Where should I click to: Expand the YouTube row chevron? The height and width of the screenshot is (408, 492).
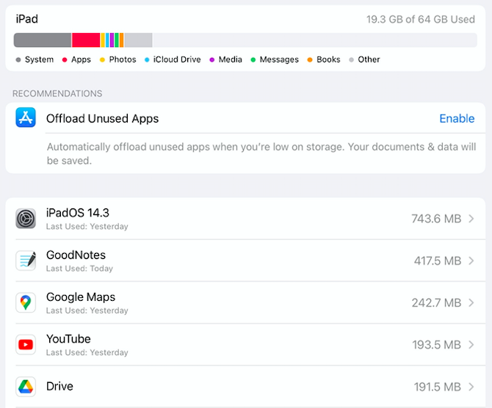tap(471, 345)
